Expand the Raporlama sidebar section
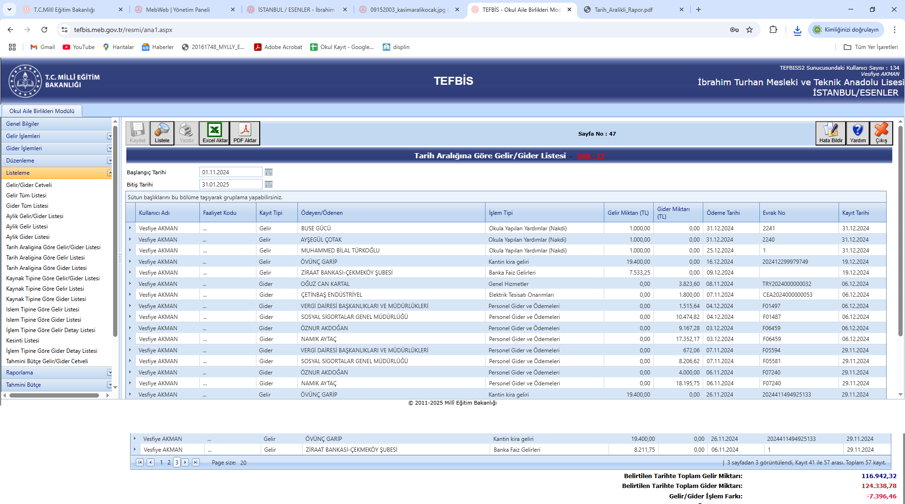 pos(109,373)
